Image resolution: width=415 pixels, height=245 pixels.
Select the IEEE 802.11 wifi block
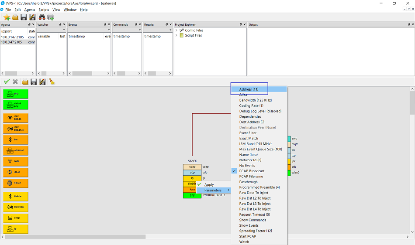pos(16,118)
